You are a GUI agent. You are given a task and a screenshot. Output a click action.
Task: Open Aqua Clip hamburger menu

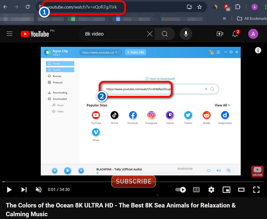click(x=218, y=52)
